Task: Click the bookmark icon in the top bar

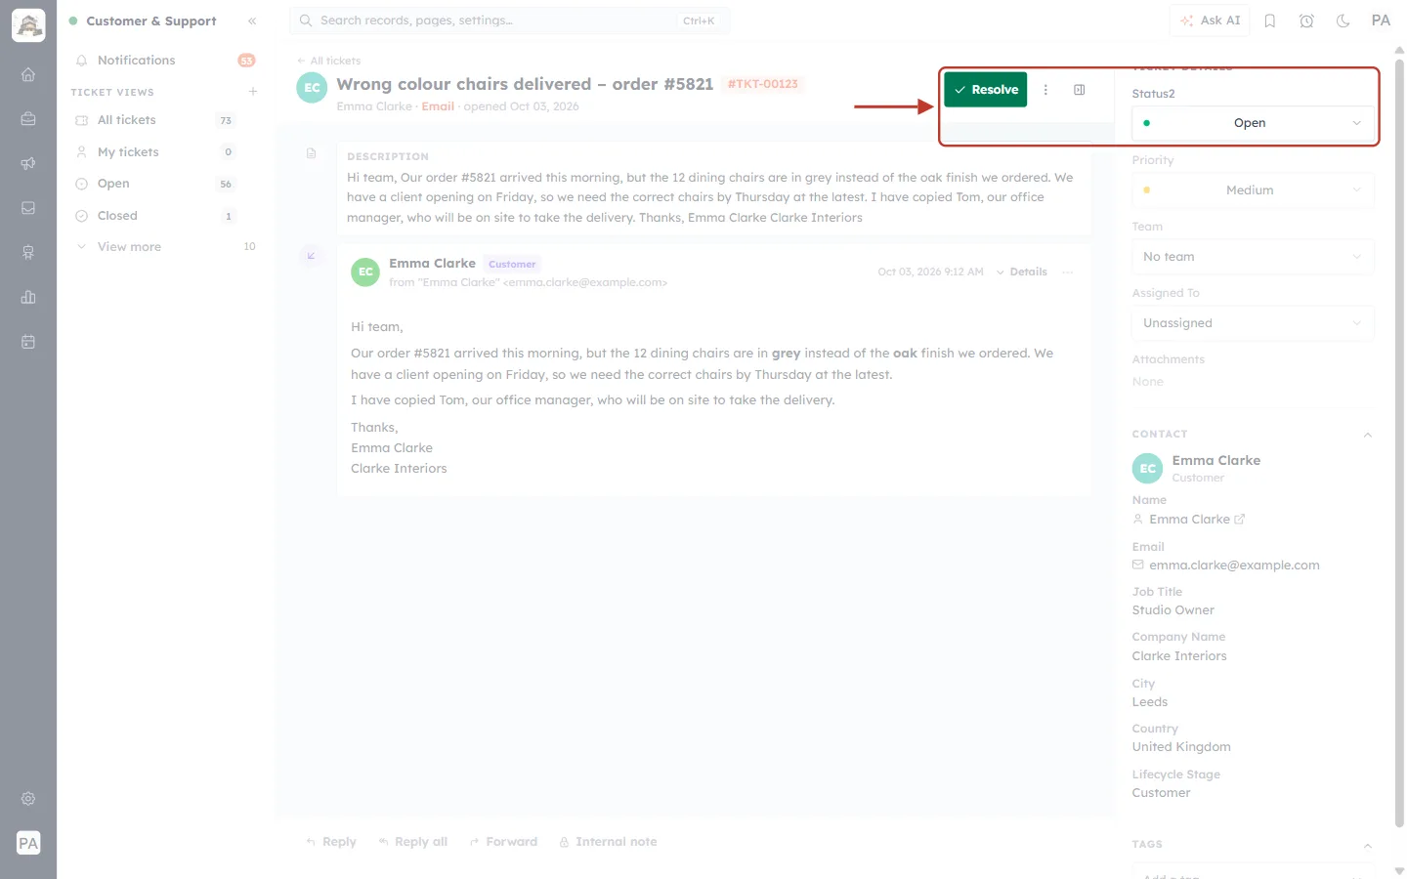Action: coord(1270,21)
